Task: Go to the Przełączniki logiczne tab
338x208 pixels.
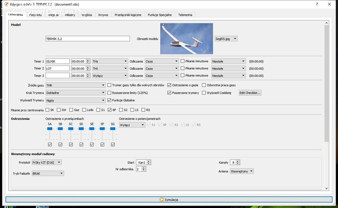Action: coord(128,15)
